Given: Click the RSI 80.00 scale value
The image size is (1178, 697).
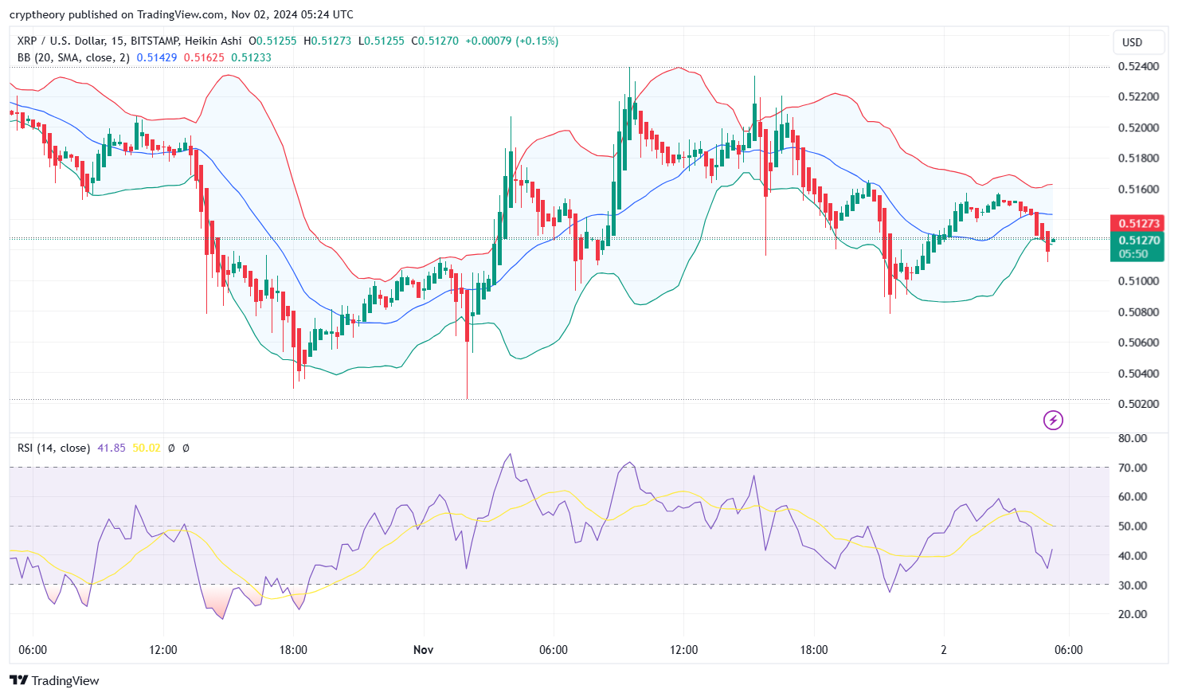Looking at the screenshot, I should (x=1133, y=438).
